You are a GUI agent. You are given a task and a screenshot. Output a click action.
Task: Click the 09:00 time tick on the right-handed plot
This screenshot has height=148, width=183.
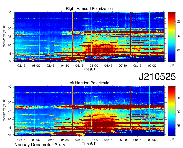(x=152, y=66)
